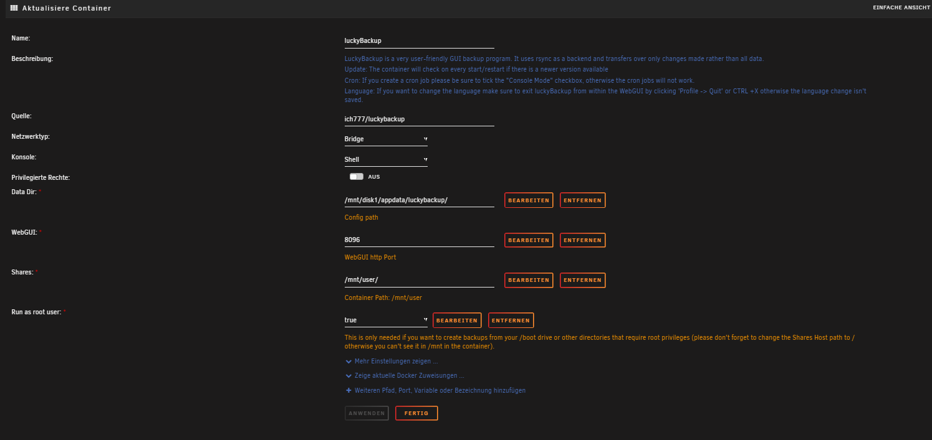Viewport: 932px width, 440px height.
Task: Click the grid icon beside Aktualisiere Container
Action: point(14,8)
